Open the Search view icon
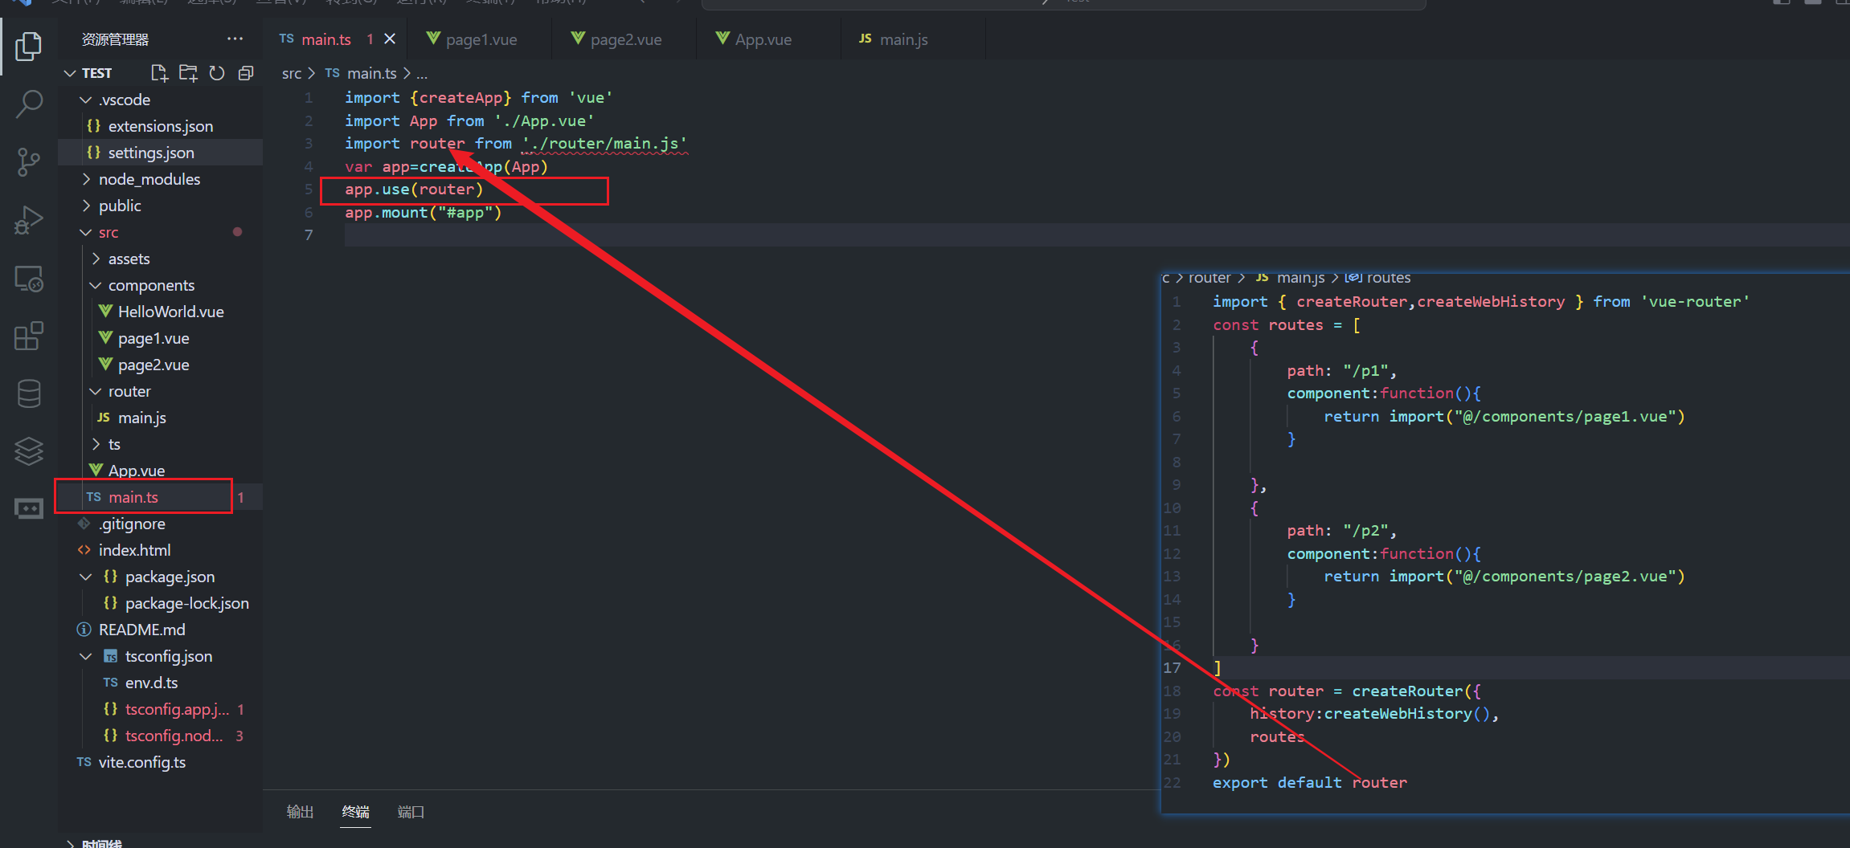This screenshot has width=1850, height=848. coord(29,104)
